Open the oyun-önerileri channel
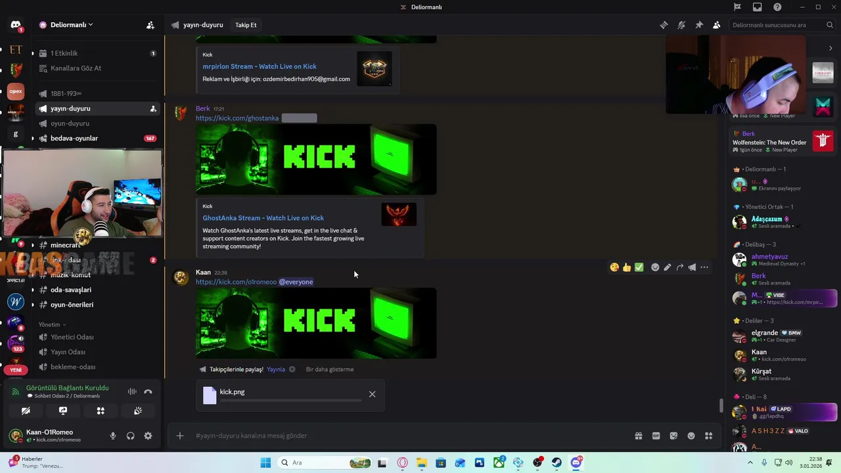Viewport: 841px width, 473px height. pos(97,305)
